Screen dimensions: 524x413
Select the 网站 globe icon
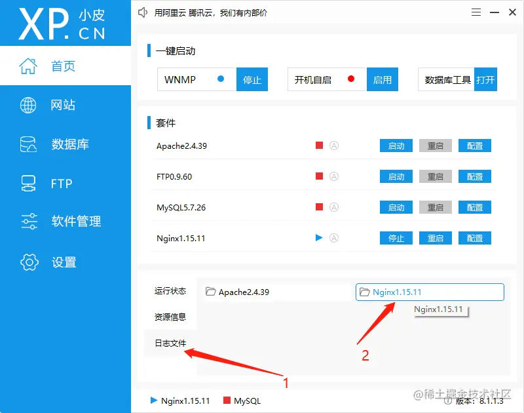28,105
